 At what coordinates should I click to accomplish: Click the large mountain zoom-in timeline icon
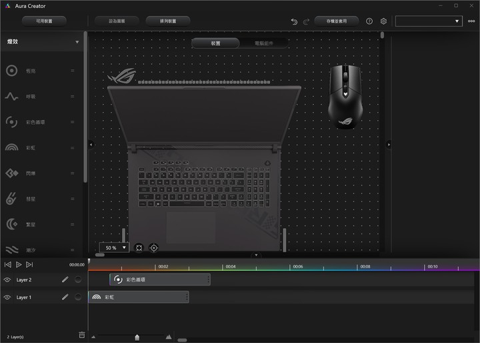point(169,336)
